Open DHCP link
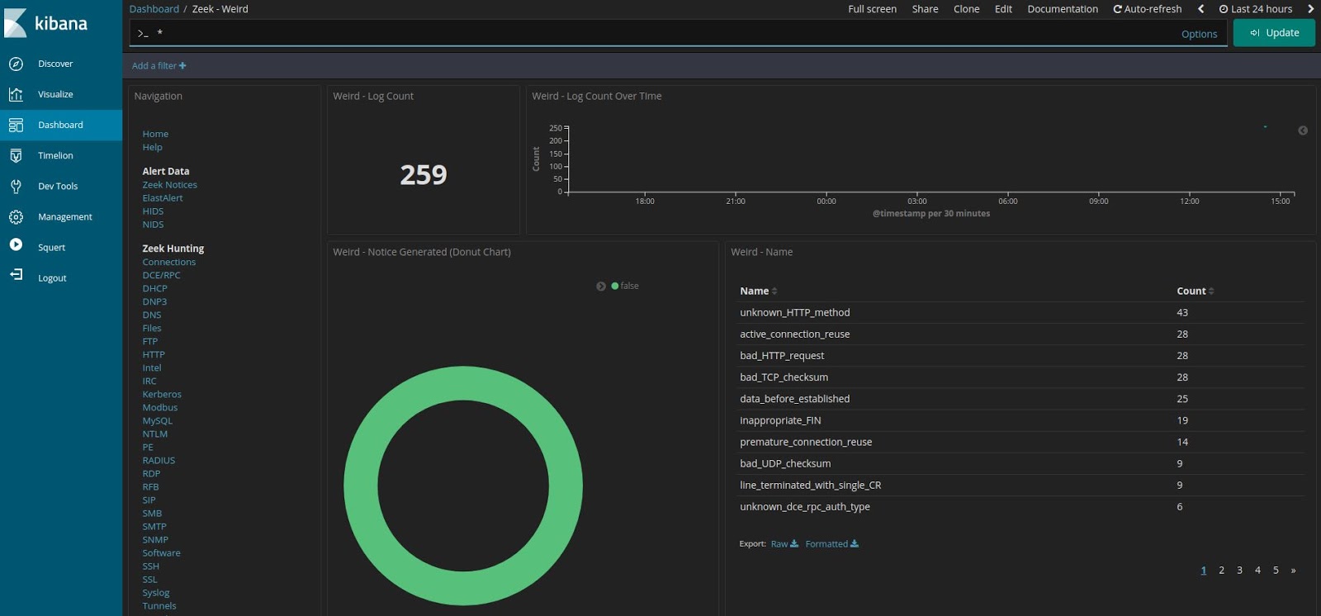 tap(154, 288)
